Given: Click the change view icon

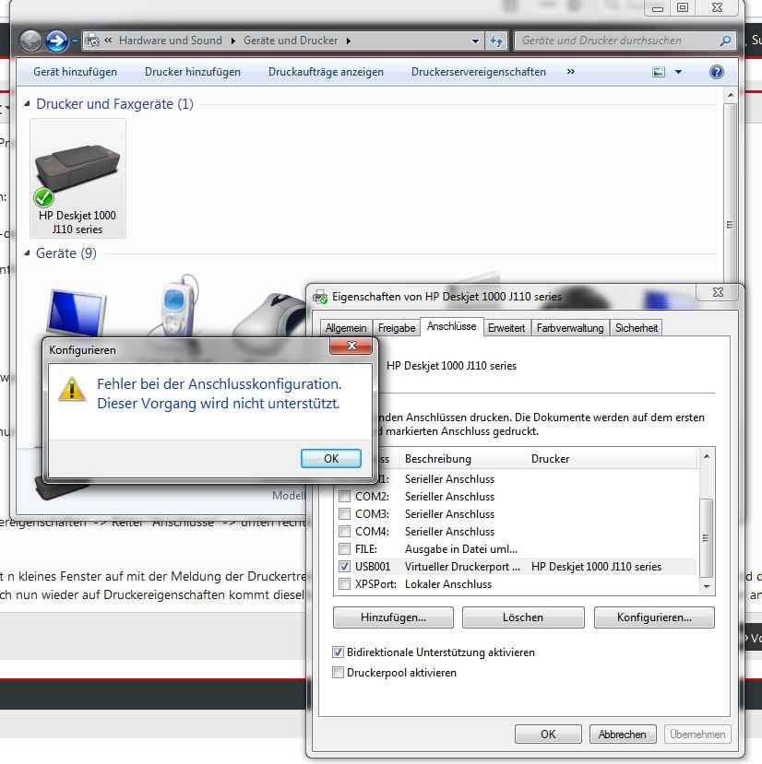Looking at the screenshot, I should coord(659,72).
